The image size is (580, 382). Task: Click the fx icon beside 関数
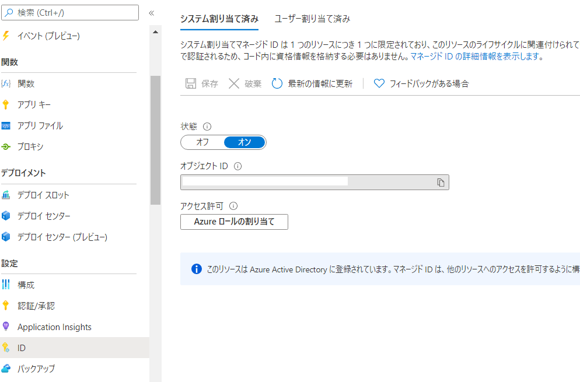6,83
